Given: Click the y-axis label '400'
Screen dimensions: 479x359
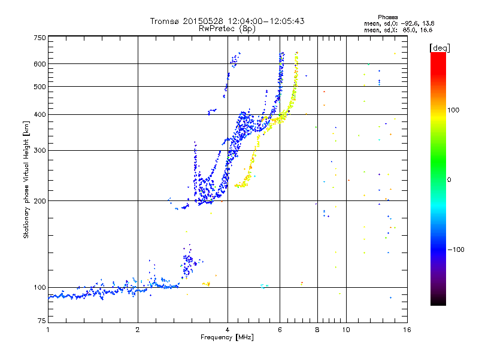Looking at the screenshot, I should point(40,115).
